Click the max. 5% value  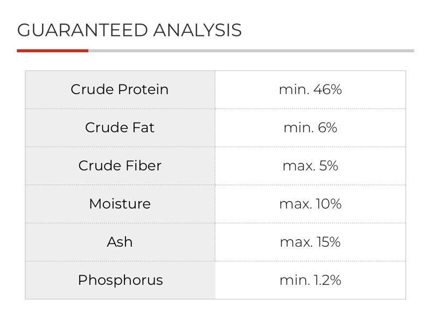(x=310, y=166)
